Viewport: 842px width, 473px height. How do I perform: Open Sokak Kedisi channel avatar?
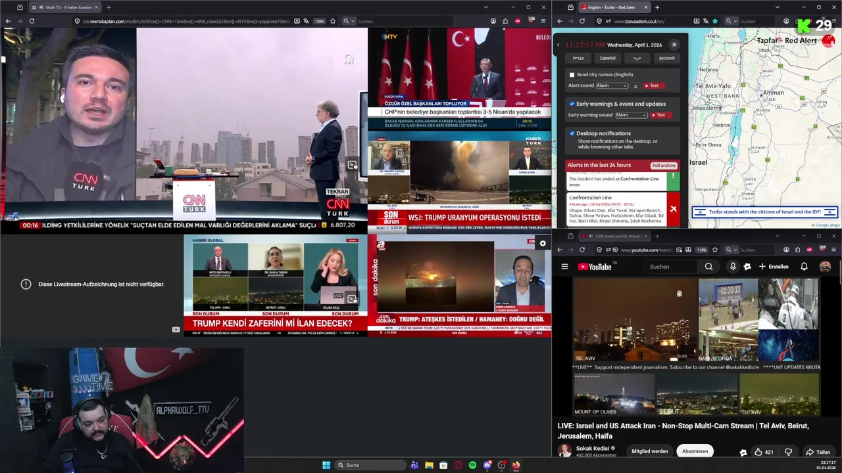pos(564,451)
